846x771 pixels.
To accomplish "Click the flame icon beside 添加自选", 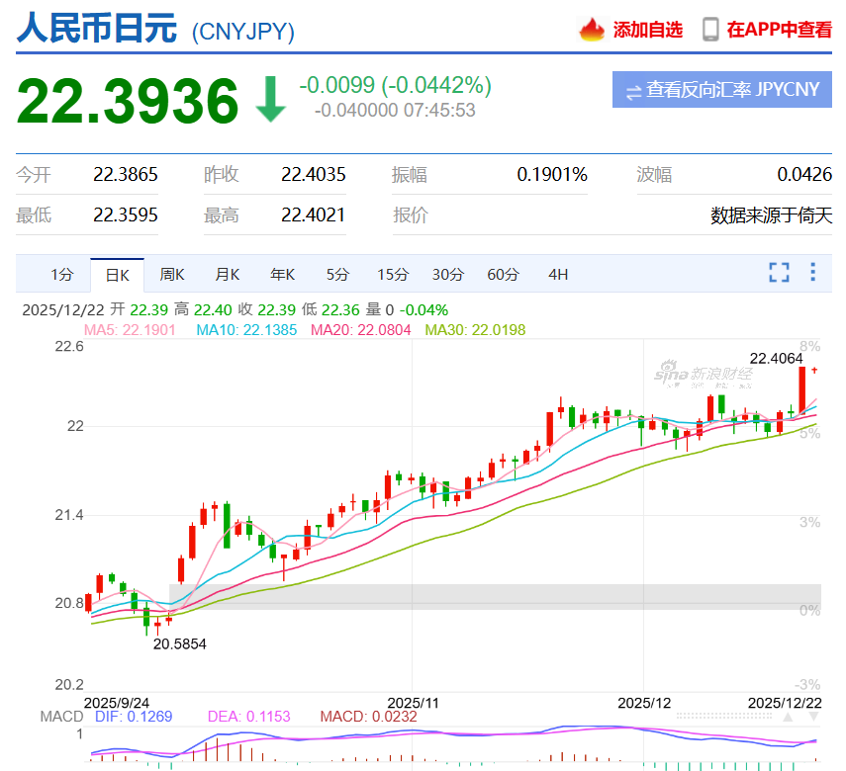I will [593, 30].
